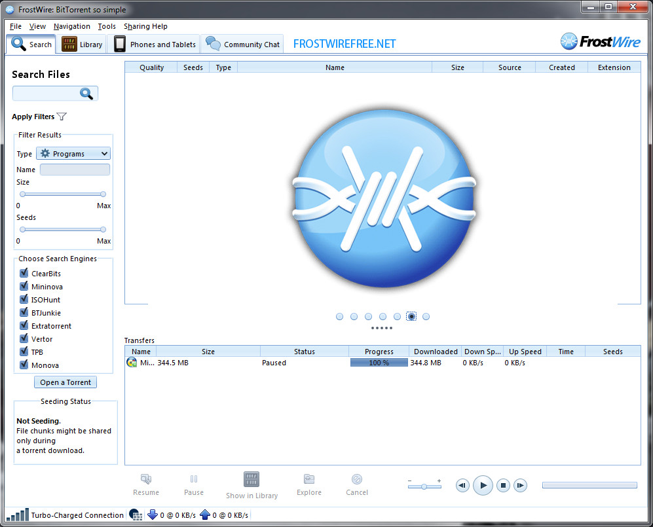
Task: Click the stop button in media player
Action: pyautogui.click(x=503, y=485)
